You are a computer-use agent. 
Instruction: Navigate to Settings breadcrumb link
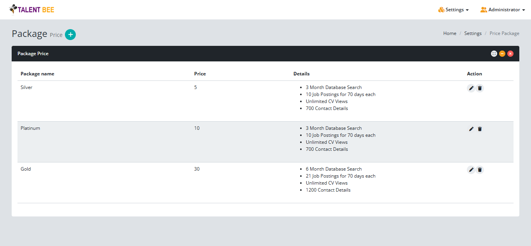click(x=473, y=33)
